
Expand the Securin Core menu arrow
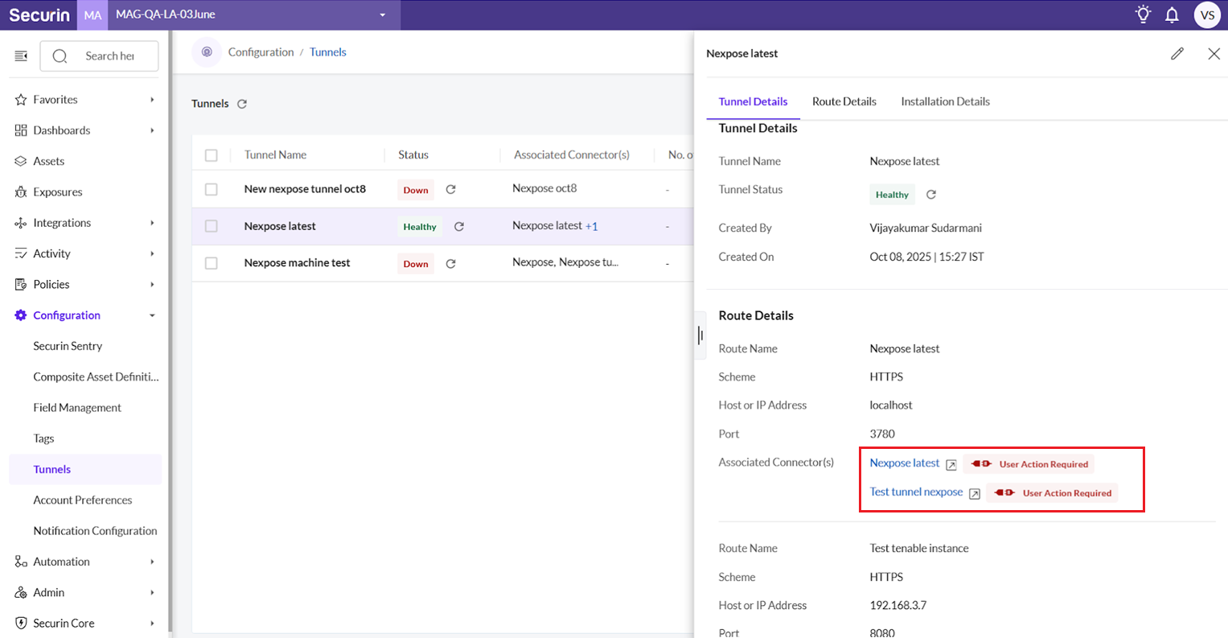click(152, 624)
